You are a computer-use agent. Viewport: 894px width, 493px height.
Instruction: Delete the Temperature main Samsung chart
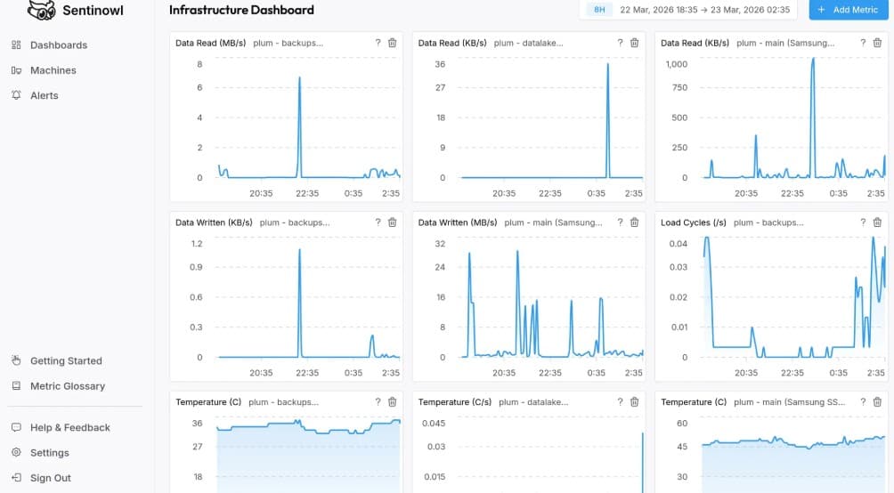pos(877,402)
